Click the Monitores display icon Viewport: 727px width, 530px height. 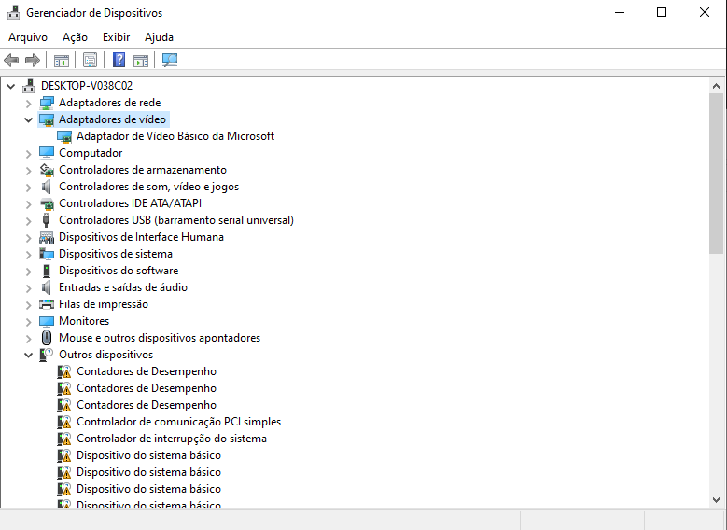pyautogui.click(x=47, y=321)
